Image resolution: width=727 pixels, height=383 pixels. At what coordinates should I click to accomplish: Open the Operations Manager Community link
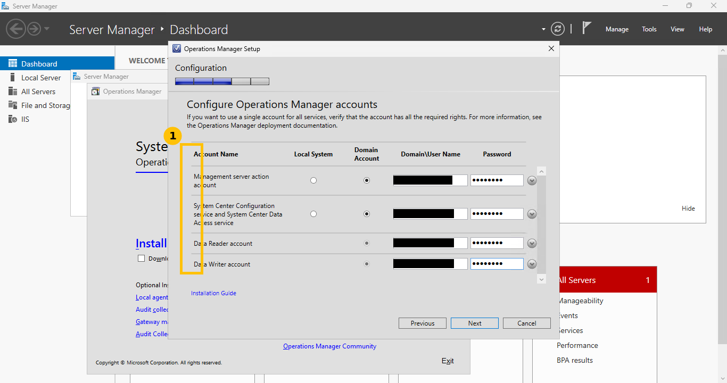click(x=329, y=346)
